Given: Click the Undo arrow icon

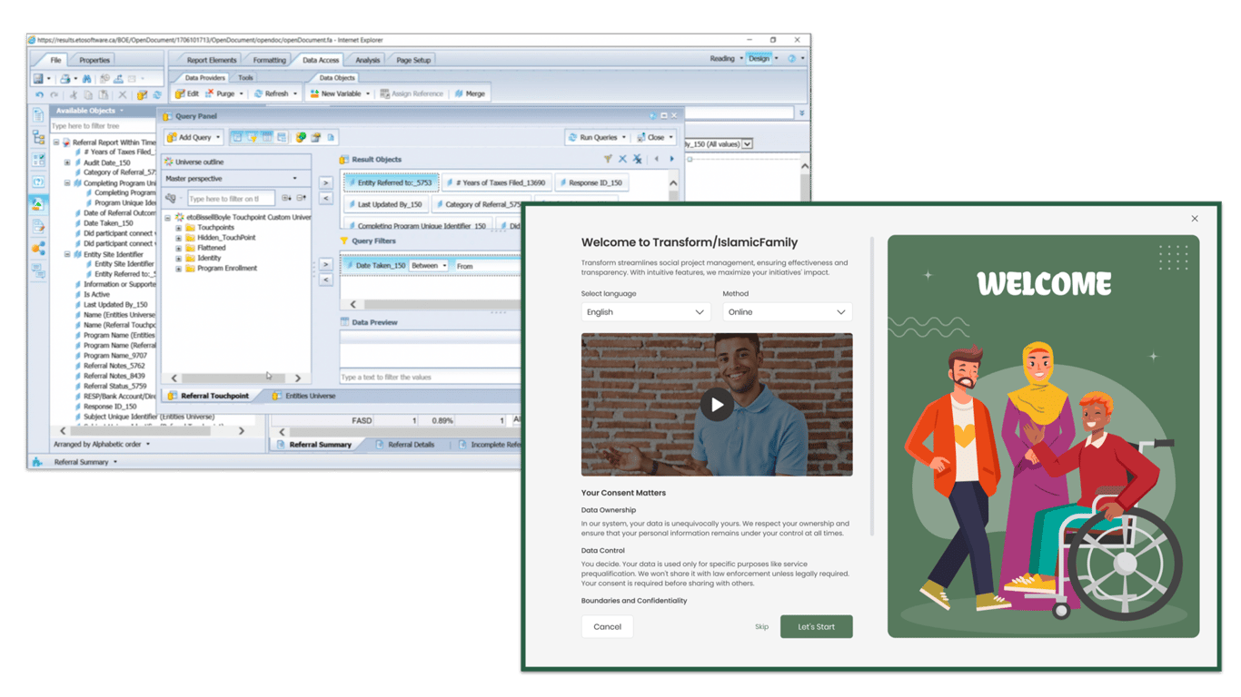Looking at the screenshot, I should 39,94.
